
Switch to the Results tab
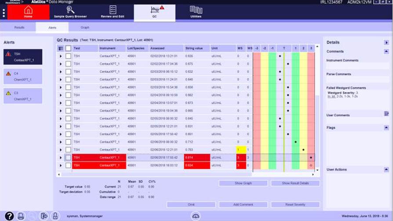(x=19, y=27)
